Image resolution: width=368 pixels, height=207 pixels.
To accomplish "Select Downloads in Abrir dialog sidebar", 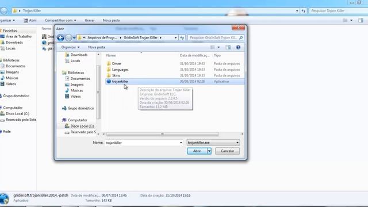I will (79, 55).
